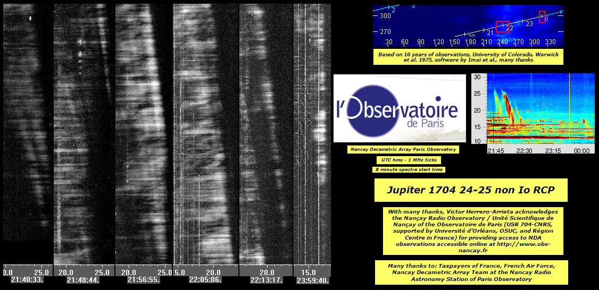Click the Jupiter 1704 24-25 non Io RCP title
Viewport: 599px width, 290px height.
pyautogui.click(x=471, y=190)
